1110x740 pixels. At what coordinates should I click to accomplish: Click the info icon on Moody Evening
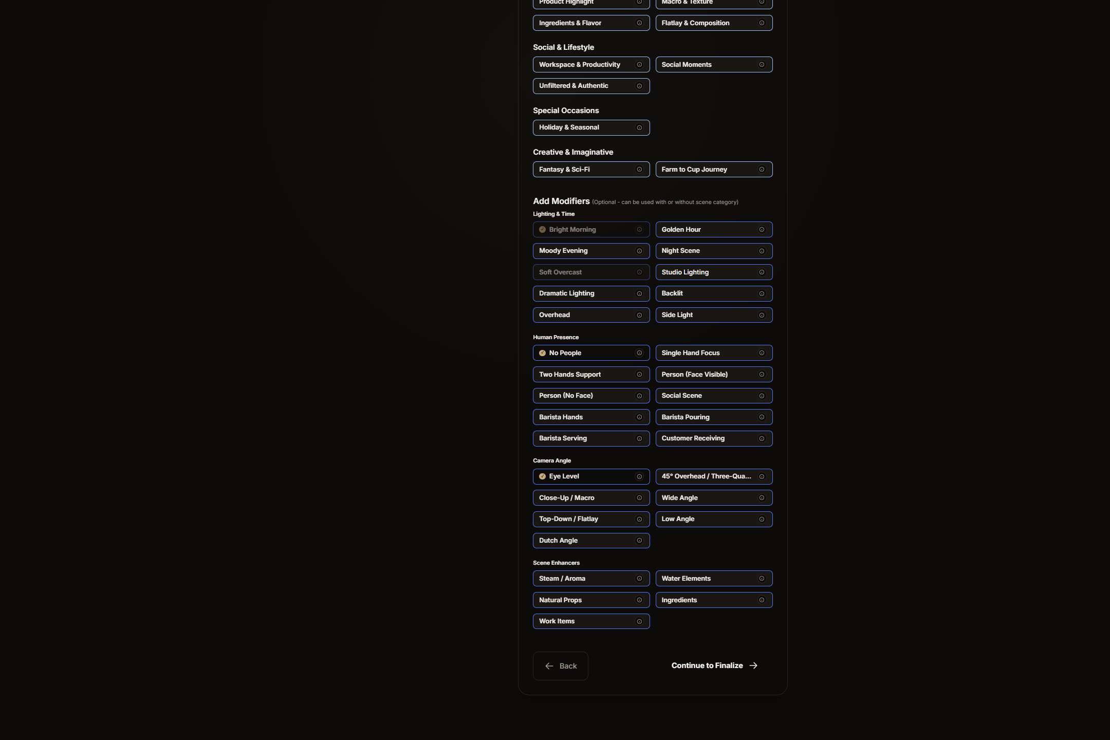pyautogui.click(x=639, y=251)
